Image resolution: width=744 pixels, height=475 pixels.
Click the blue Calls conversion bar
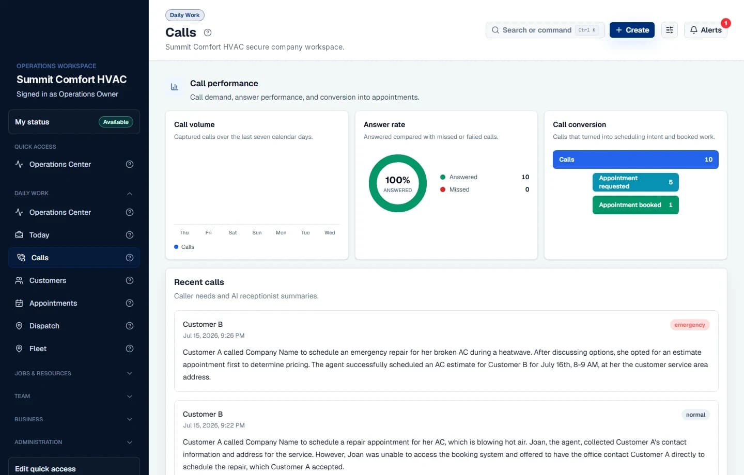pos(636,160)
